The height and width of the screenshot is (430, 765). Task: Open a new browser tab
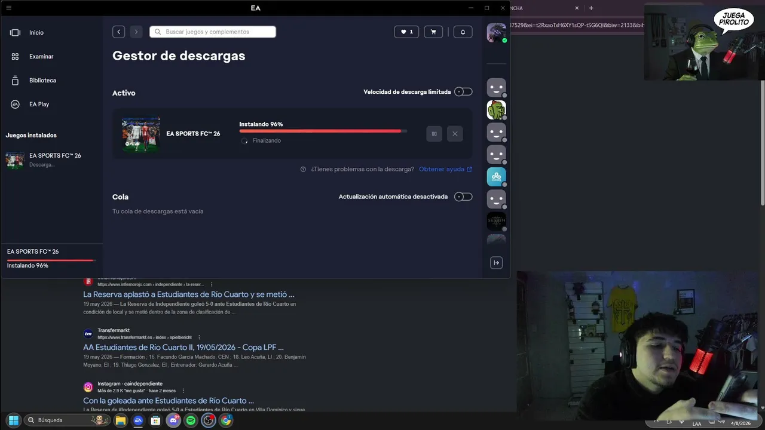point(591,8)
